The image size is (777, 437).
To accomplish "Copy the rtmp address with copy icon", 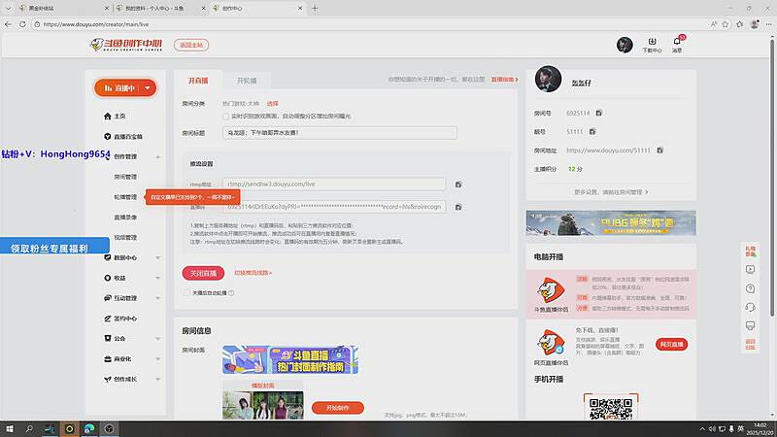I will (x=457, y=185).
